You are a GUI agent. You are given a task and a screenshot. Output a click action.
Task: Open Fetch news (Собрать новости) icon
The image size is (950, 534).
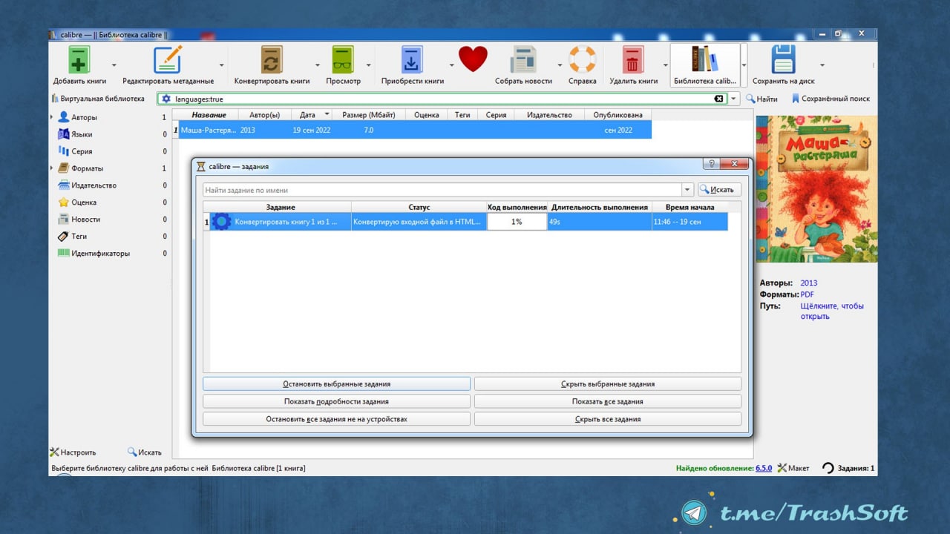pyautogui.click(x=523, y=59)
